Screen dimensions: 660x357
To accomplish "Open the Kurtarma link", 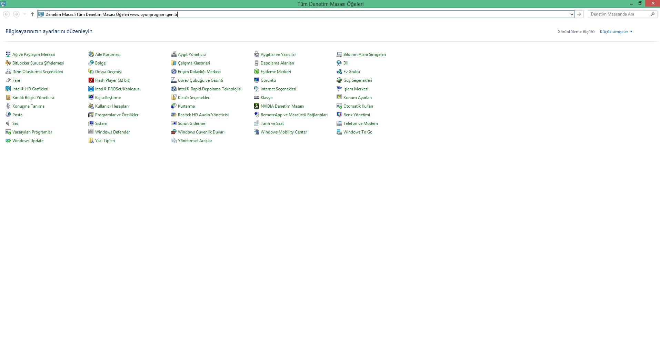I will click(x=186, y=106).
